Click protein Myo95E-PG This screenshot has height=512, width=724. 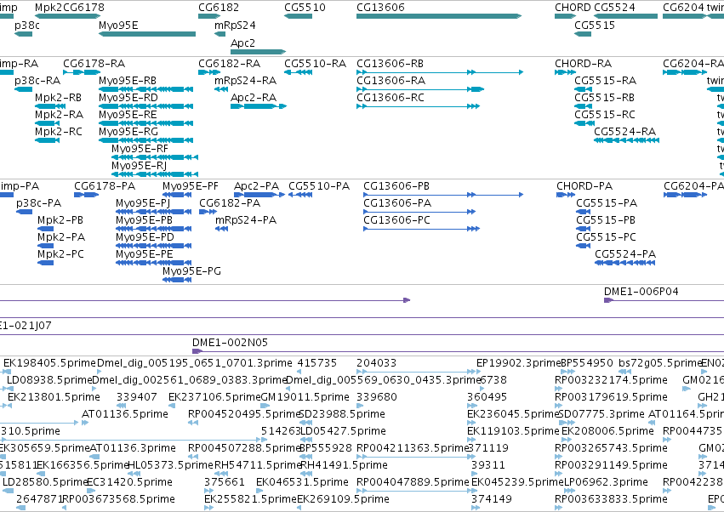pos(191,271)
